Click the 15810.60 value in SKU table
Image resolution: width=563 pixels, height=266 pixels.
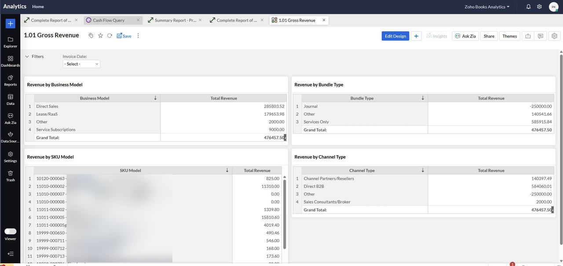point(270,217)
